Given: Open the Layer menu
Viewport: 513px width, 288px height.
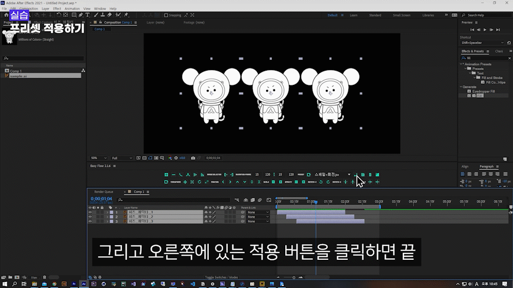Looking at the screenshot, I should point(46,9).
